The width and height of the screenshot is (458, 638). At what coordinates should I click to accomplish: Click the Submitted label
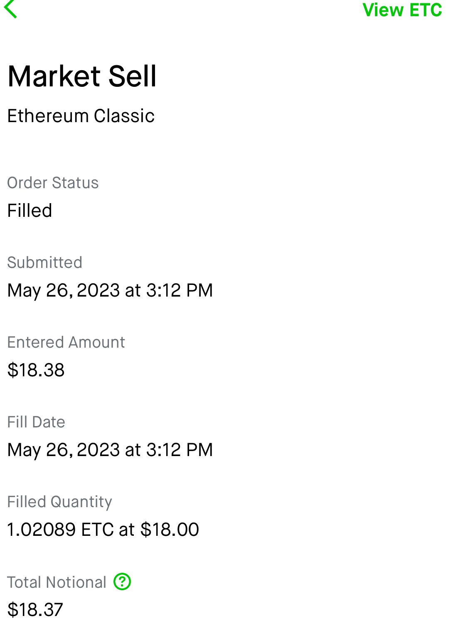[45, 263]
